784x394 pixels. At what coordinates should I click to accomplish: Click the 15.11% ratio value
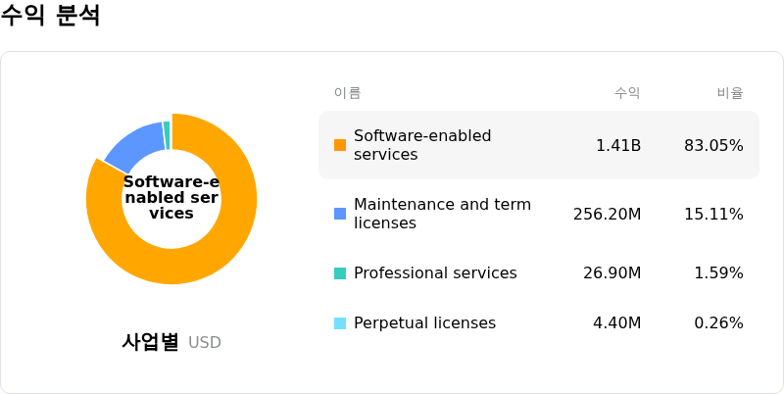coord(713,214)
